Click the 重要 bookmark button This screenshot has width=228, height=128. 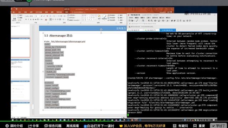(199, 126)
